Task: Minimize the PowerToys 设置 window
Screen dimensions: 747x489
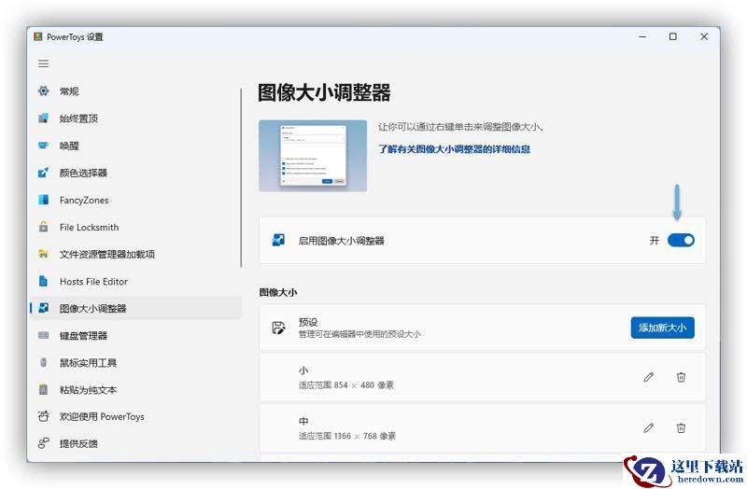Action: click(642, 36)
